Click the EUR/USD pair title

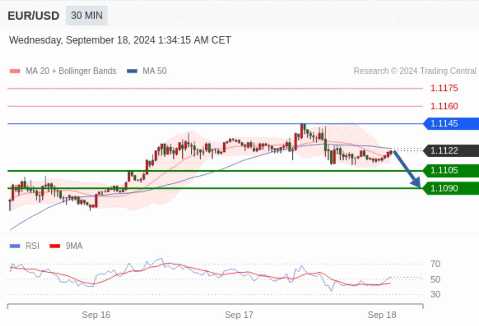click(34, 16)
